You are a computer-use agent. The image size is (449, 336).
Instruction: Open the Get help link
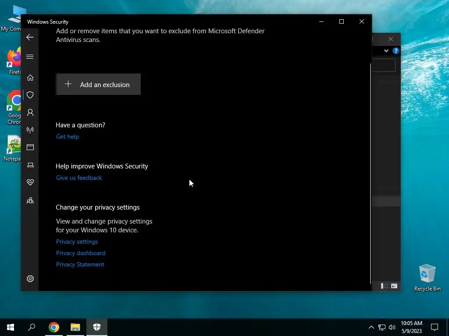tap(68, 136)
